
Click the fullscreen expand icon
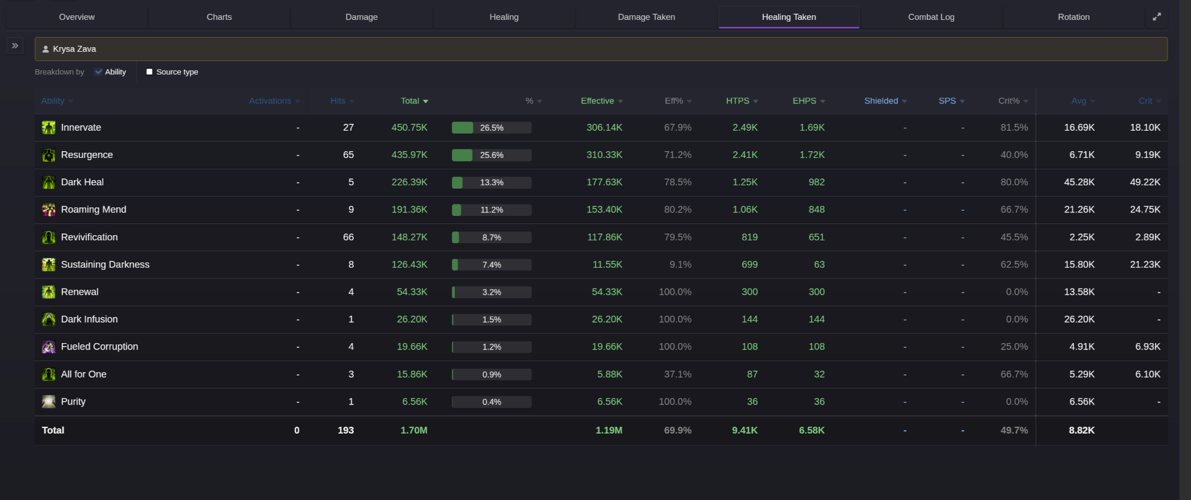[1156, 17]
